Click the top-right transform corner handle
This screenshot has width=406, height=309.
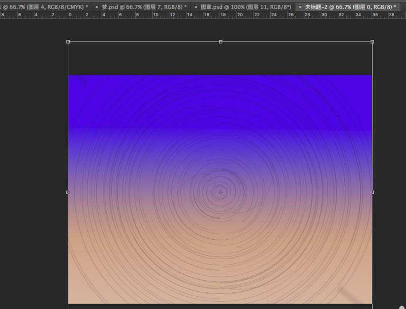(x=372, y=42)
